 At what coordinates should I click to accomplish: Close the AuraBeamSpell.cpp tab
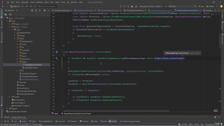[x=71, y=10]
